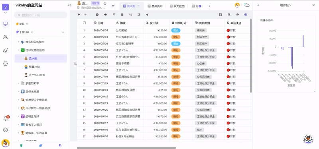Click the vertical scrollbar of the grid

click(x=251, y=56)
